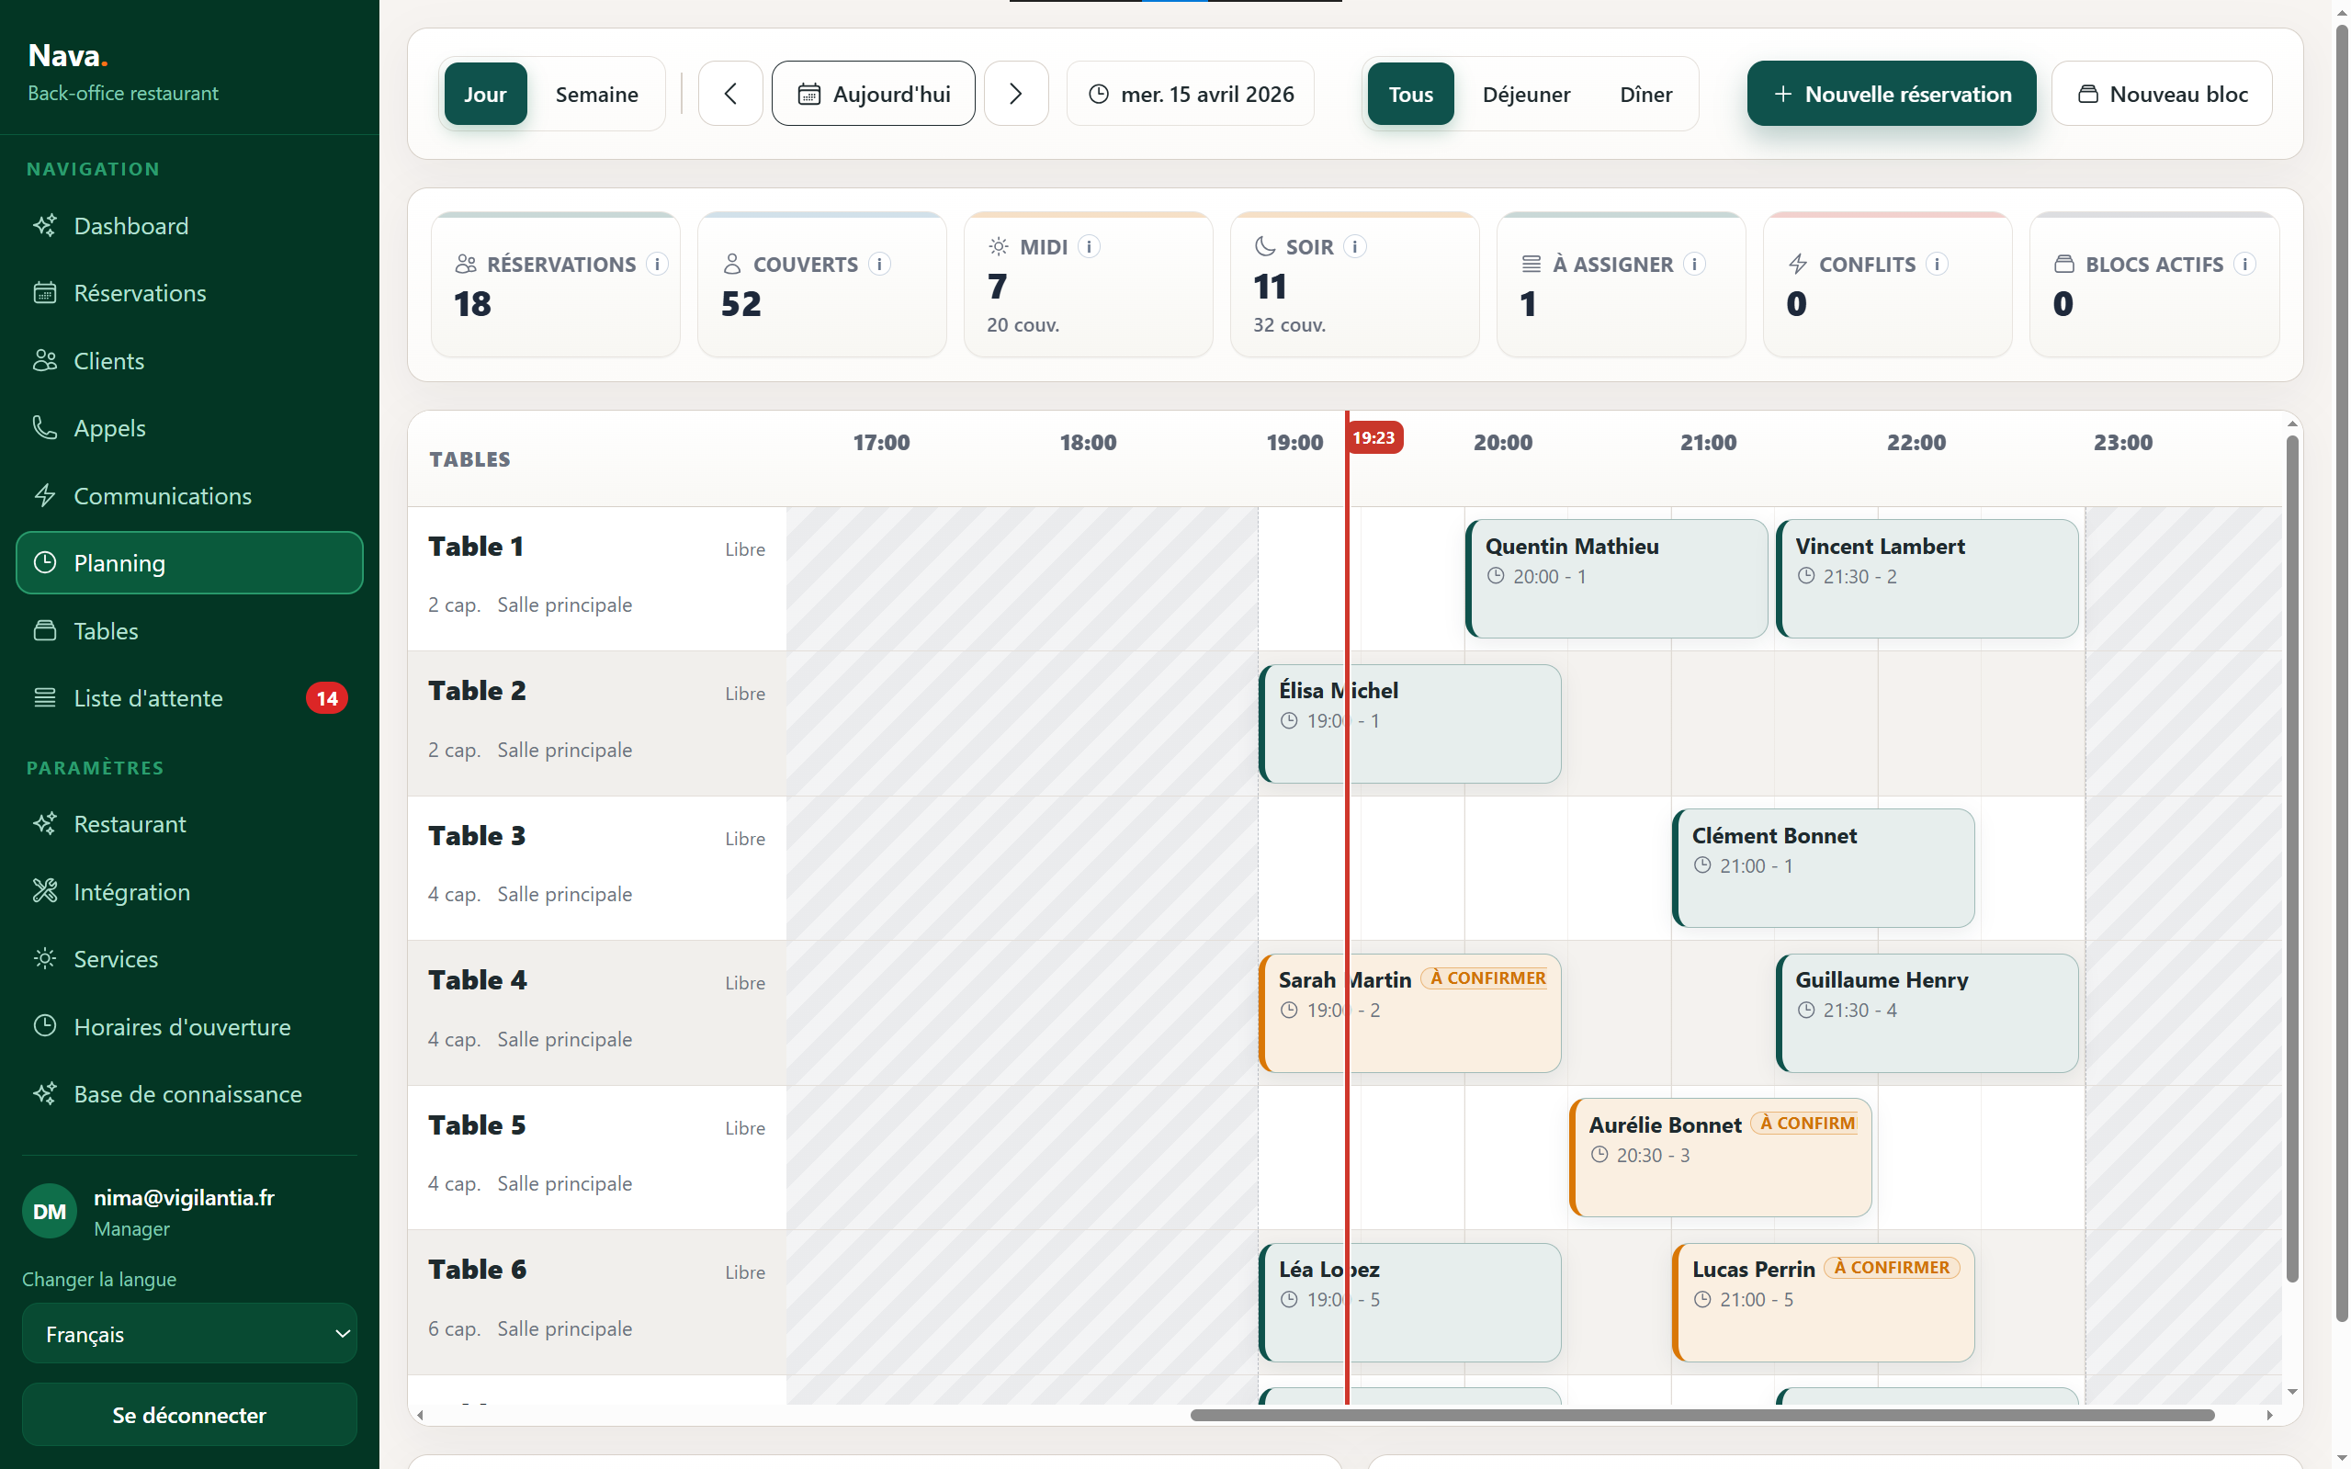Click nima@vigilantia.fr account name
2351x1469 pixels.
pyautogui.click(x=184, y=1197)
